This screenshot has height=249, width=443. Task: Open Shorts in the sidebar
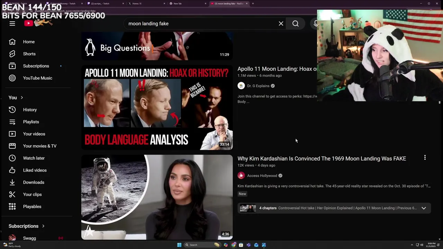[36, 54]
